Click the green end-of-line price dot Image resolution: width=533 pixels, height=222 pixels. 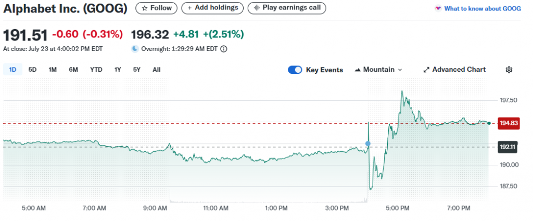(x=489, y=123)
